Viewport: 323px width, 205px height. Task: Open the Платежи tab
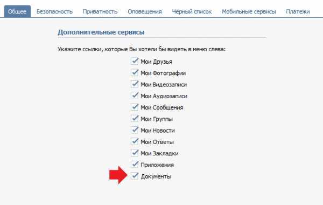point(298,11)
